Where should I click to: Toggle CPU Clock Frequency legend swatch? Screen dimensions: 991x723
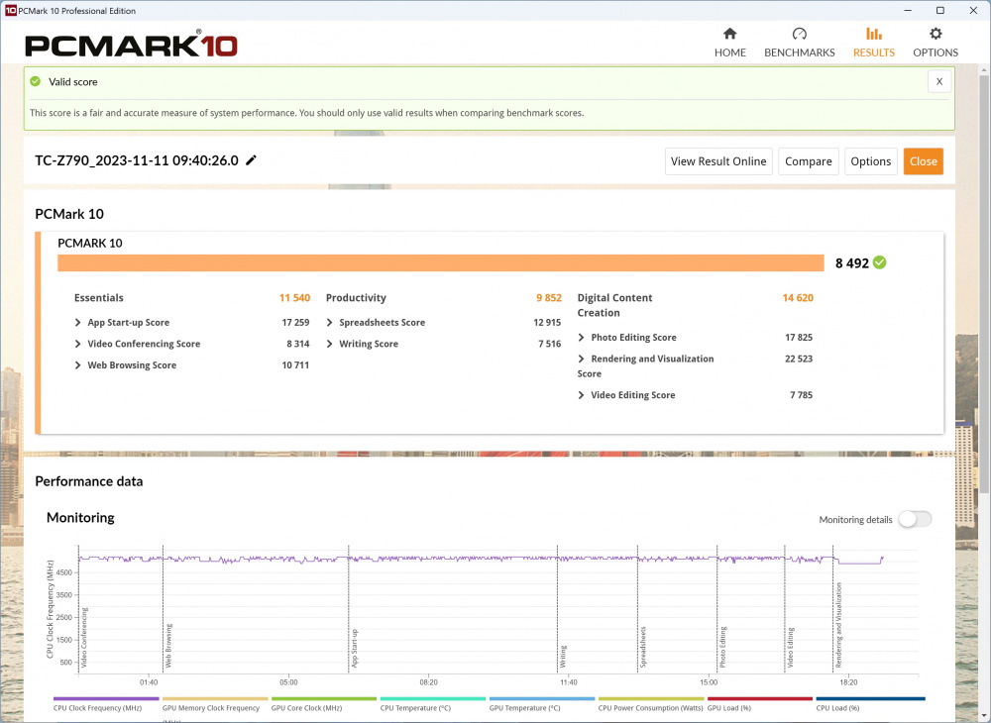tap(106, 698)
